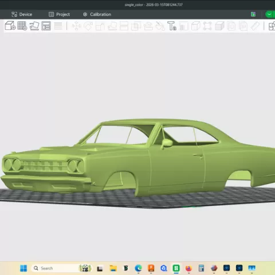Select the Scale gizmo tool
The width and height of the screenshot is (275, 275).
(100, 26)
